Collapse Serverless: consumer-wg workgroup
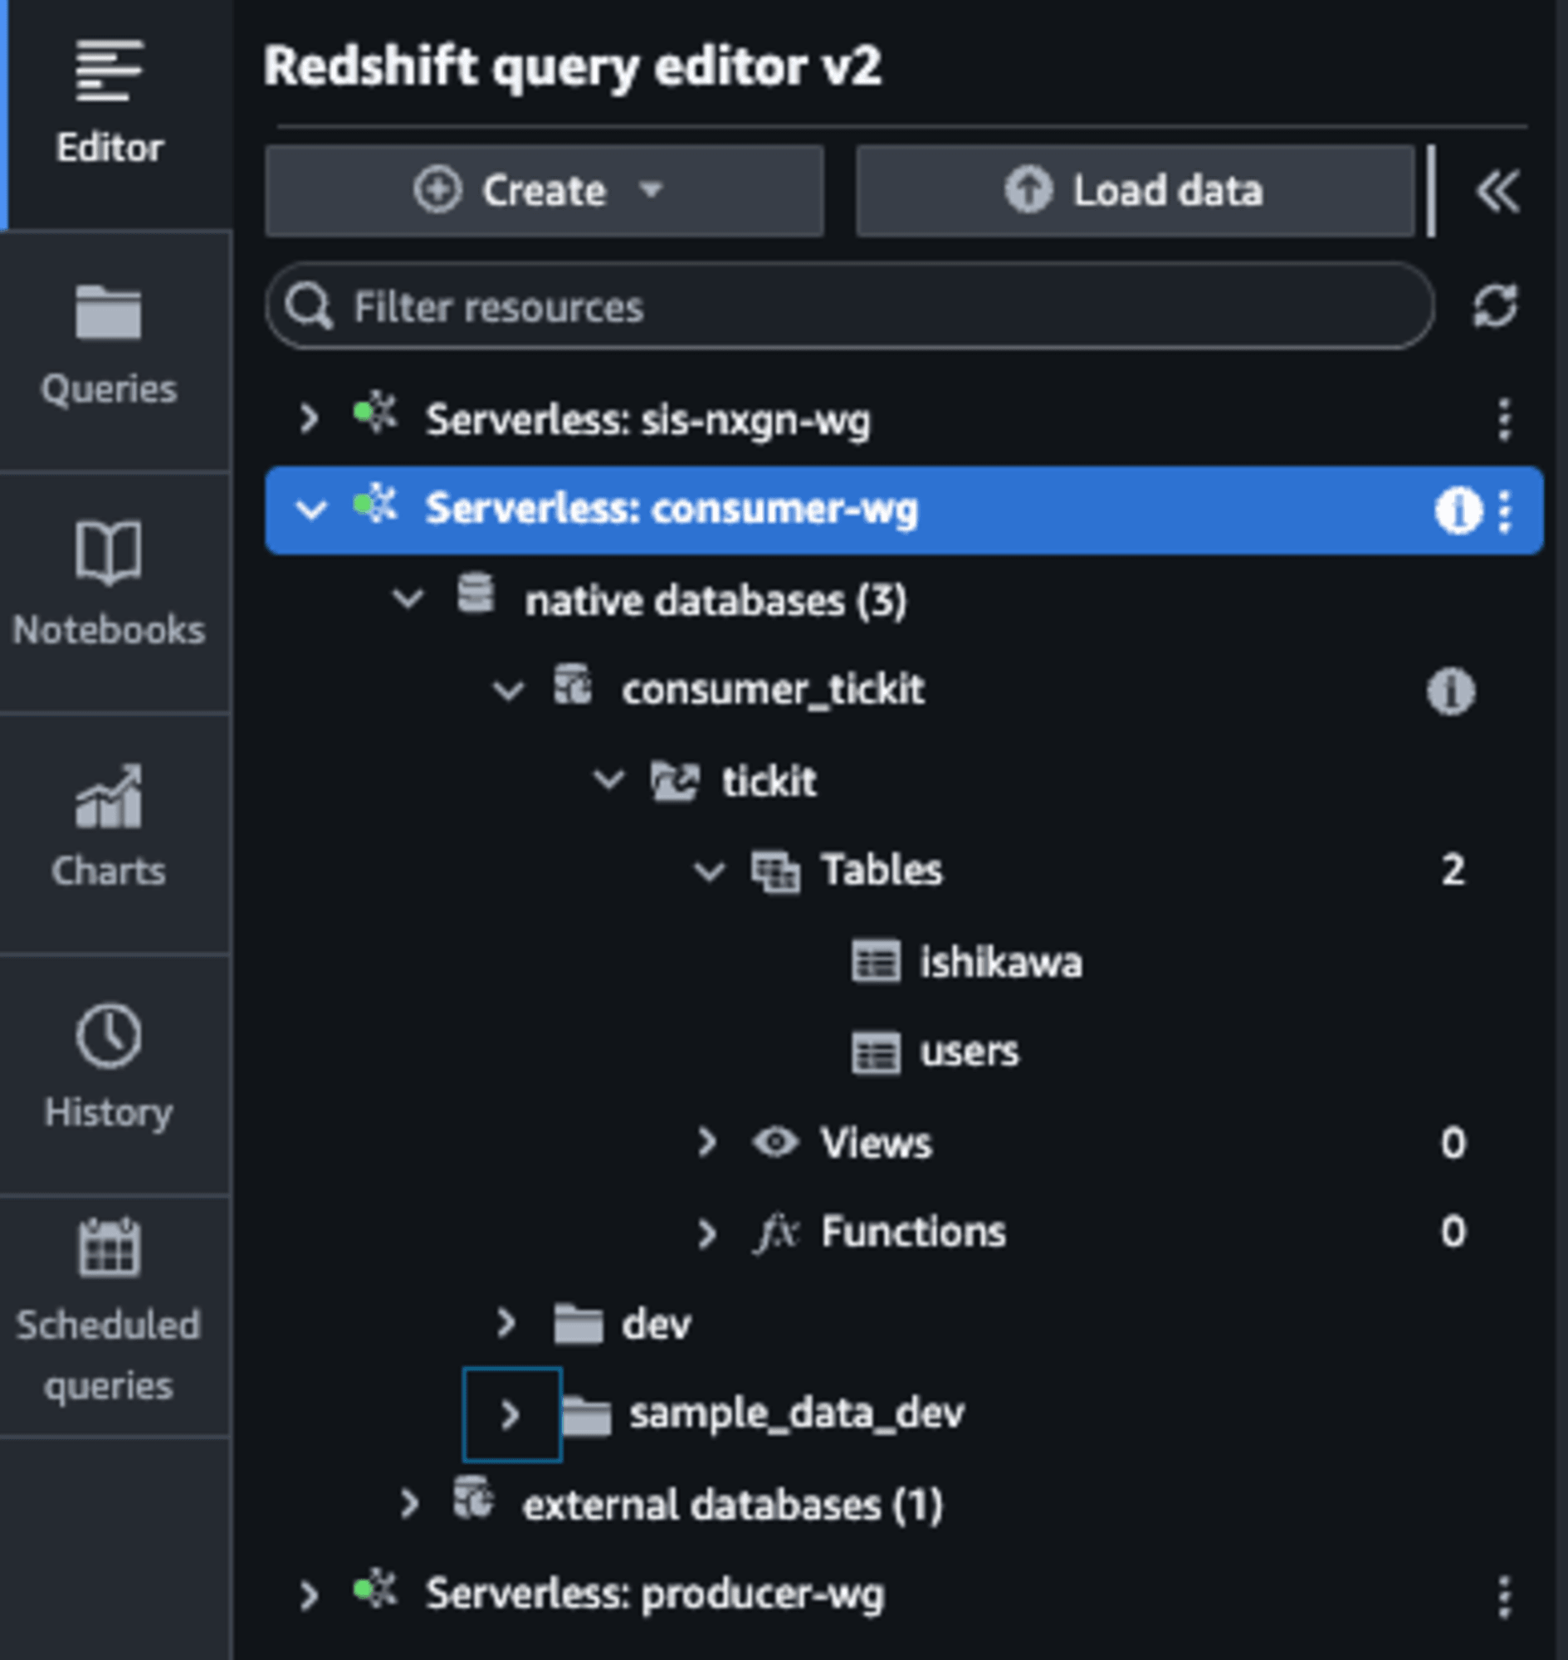 click(x=311, y=509)
